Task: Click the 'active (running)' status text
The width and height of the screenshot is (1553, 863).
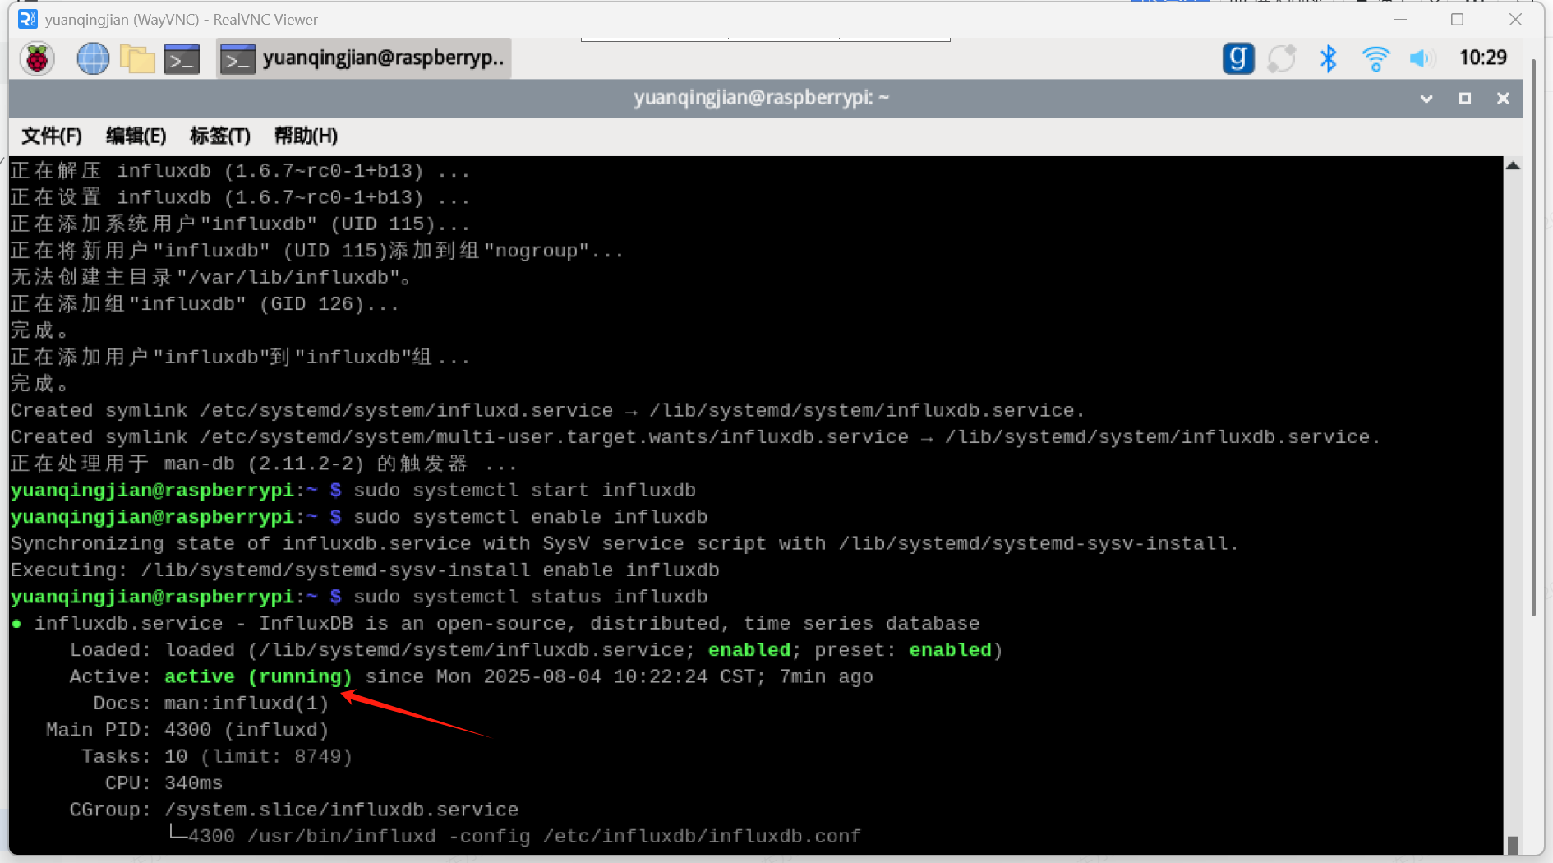Action: 258,676
